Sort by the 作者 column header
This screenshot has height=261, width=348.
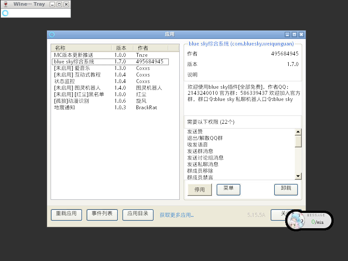click(151, 48)
